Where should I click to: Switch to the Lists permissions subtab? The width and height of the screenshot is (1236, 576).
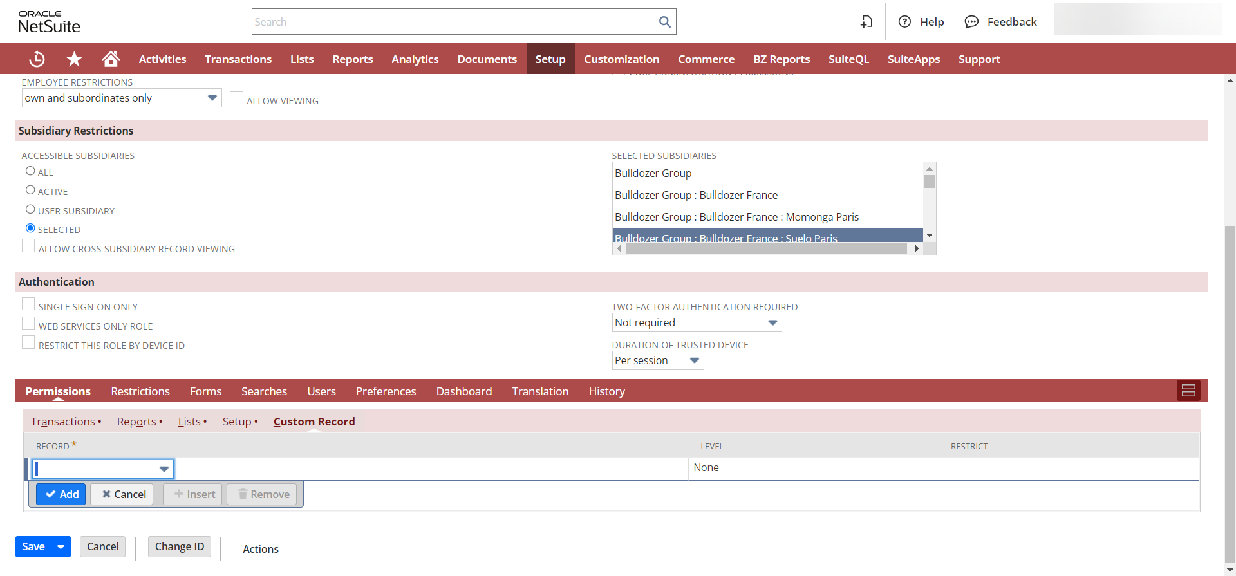(x=189, y=422)
